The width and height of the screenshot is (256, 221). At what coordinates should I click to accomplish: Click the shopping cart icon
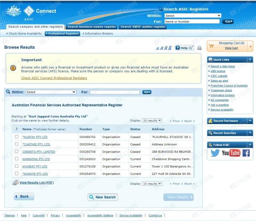[211, 46]
